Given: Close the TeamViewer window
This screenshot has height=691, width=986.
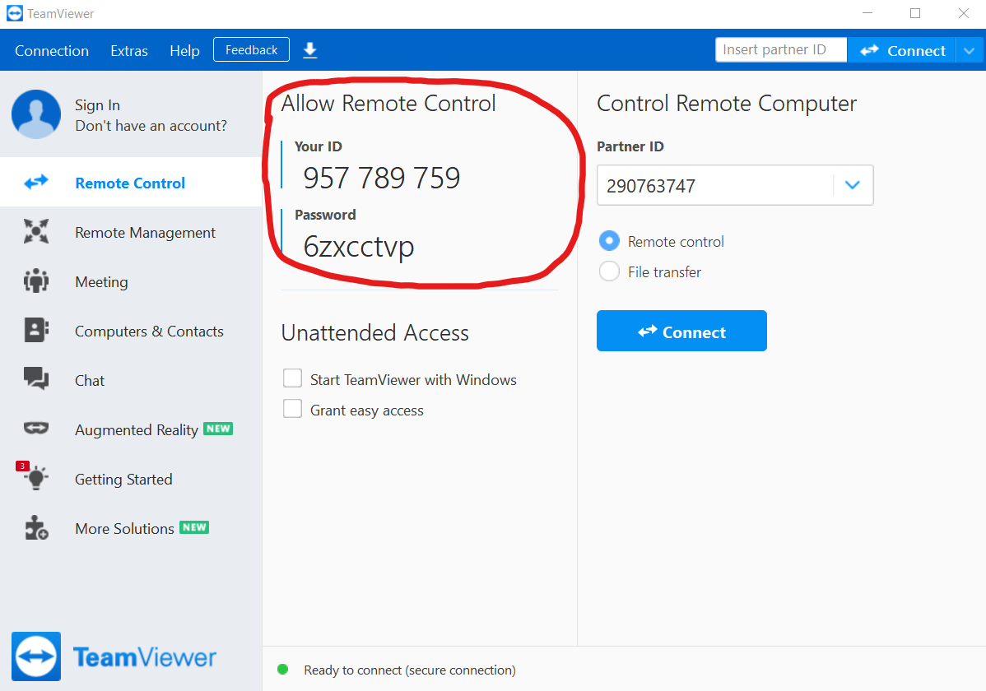Looking at the screenshot, I should [x=963, y=13].
